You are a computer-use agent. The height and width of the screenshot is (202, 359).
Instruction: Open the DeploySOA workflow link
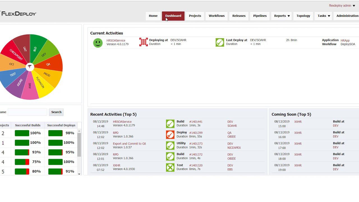348,44
